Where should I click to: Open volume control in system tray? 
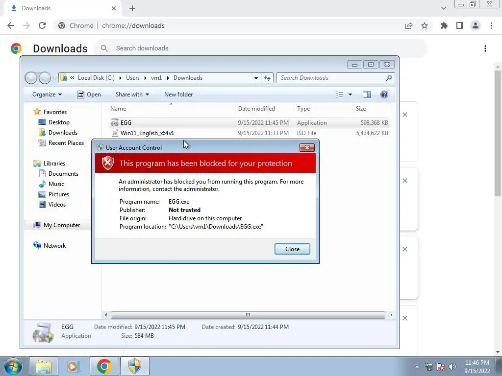(x=452, y=367)
